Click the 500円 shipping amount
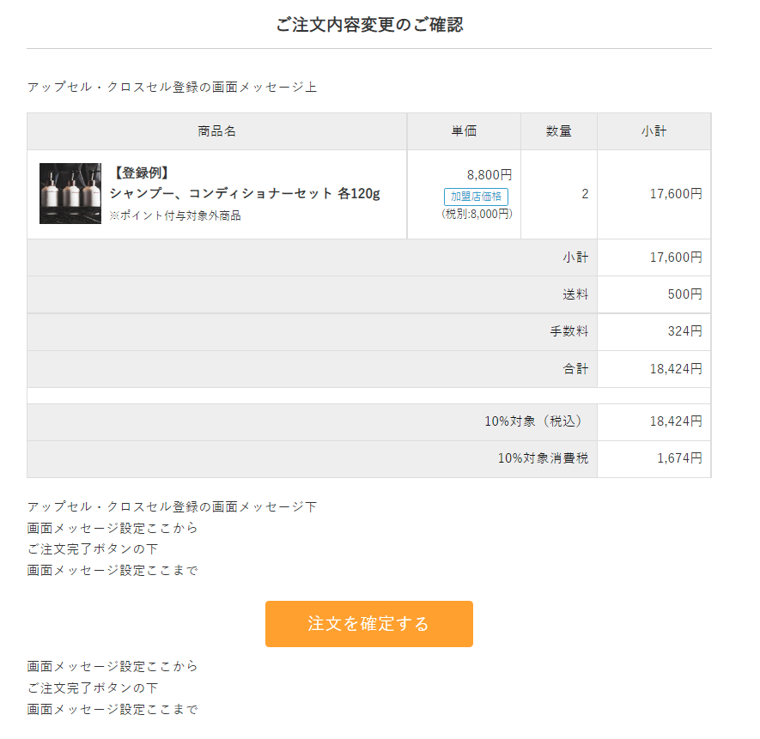Viewport: 760px width, 739px height. pyautogui.click(x=684, y=294)
